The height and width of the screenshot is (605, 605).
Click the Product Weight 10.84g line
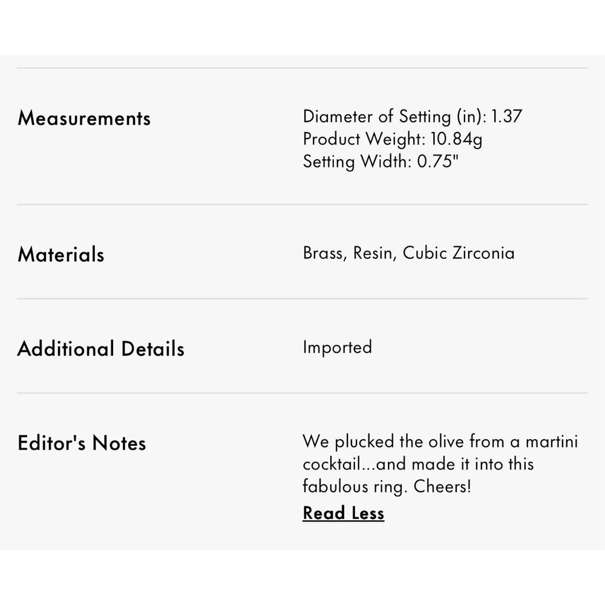(393, 139)
